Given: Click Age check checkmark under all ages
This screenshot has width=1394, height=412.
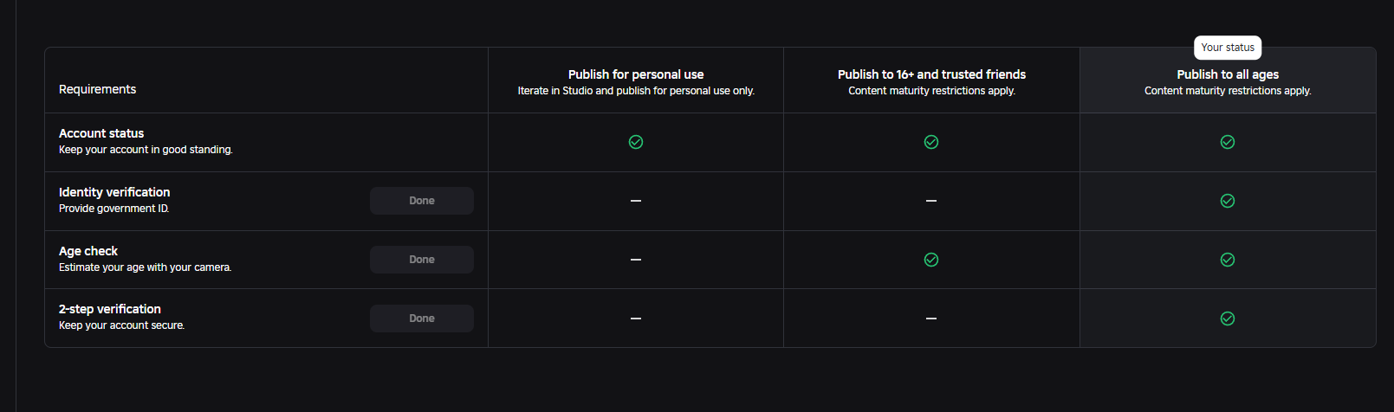Looking at the screenshot, I should 1228,260.
